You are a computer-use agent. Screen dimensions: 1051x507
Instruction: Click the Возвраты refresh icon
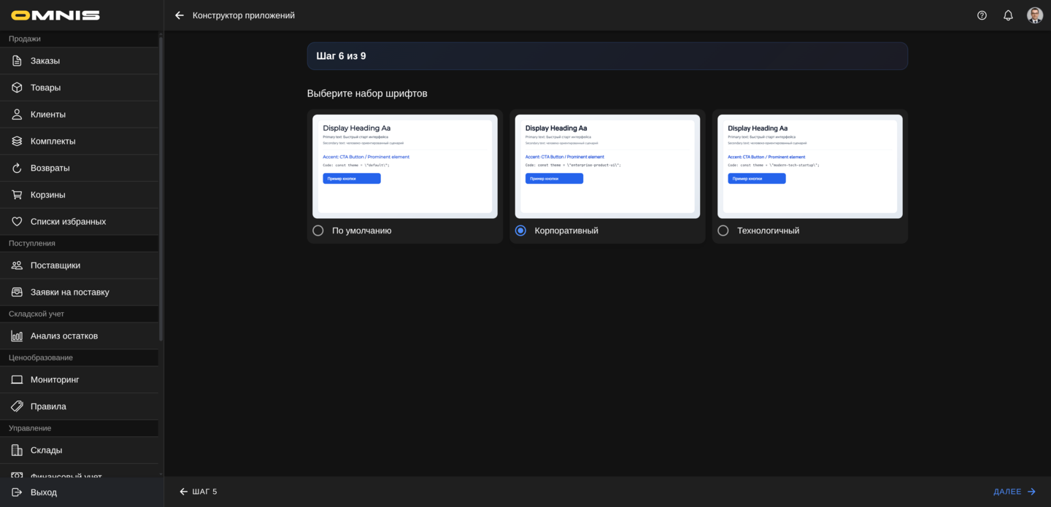click(17, 168)
